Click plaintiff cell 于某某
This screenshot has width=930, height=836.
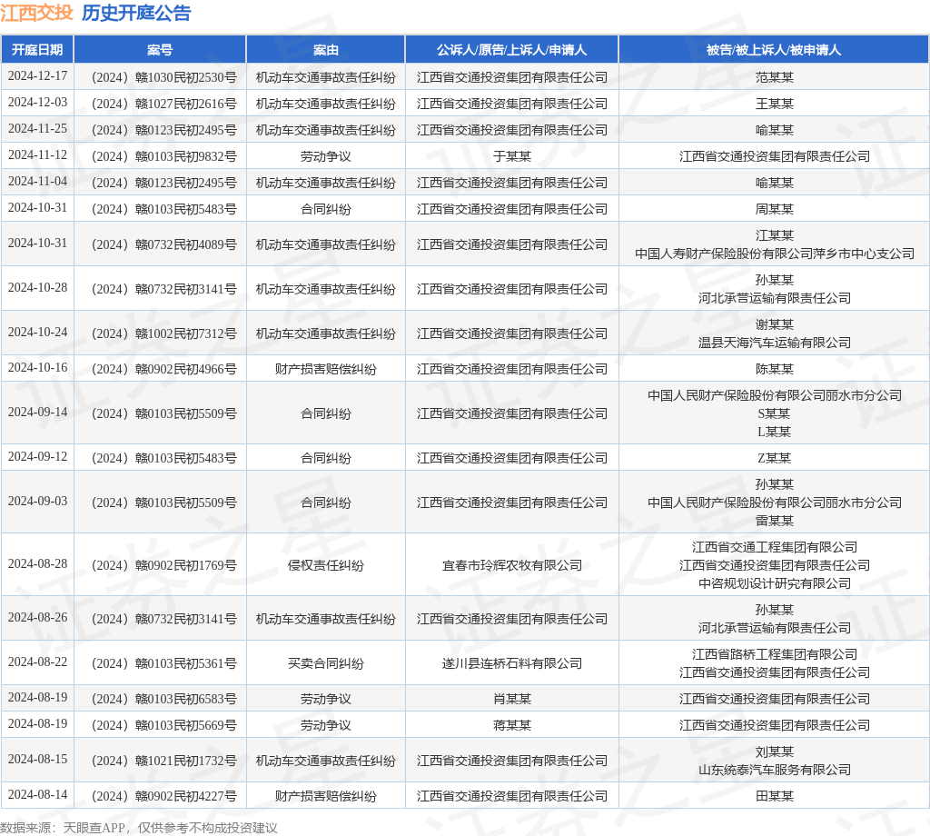pyautogui.click(x=512, y=156)
